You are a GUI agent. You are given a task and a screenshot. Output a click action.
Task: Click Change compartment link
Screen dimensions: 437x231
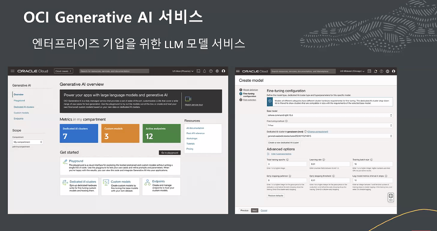(x=318, y=132)
